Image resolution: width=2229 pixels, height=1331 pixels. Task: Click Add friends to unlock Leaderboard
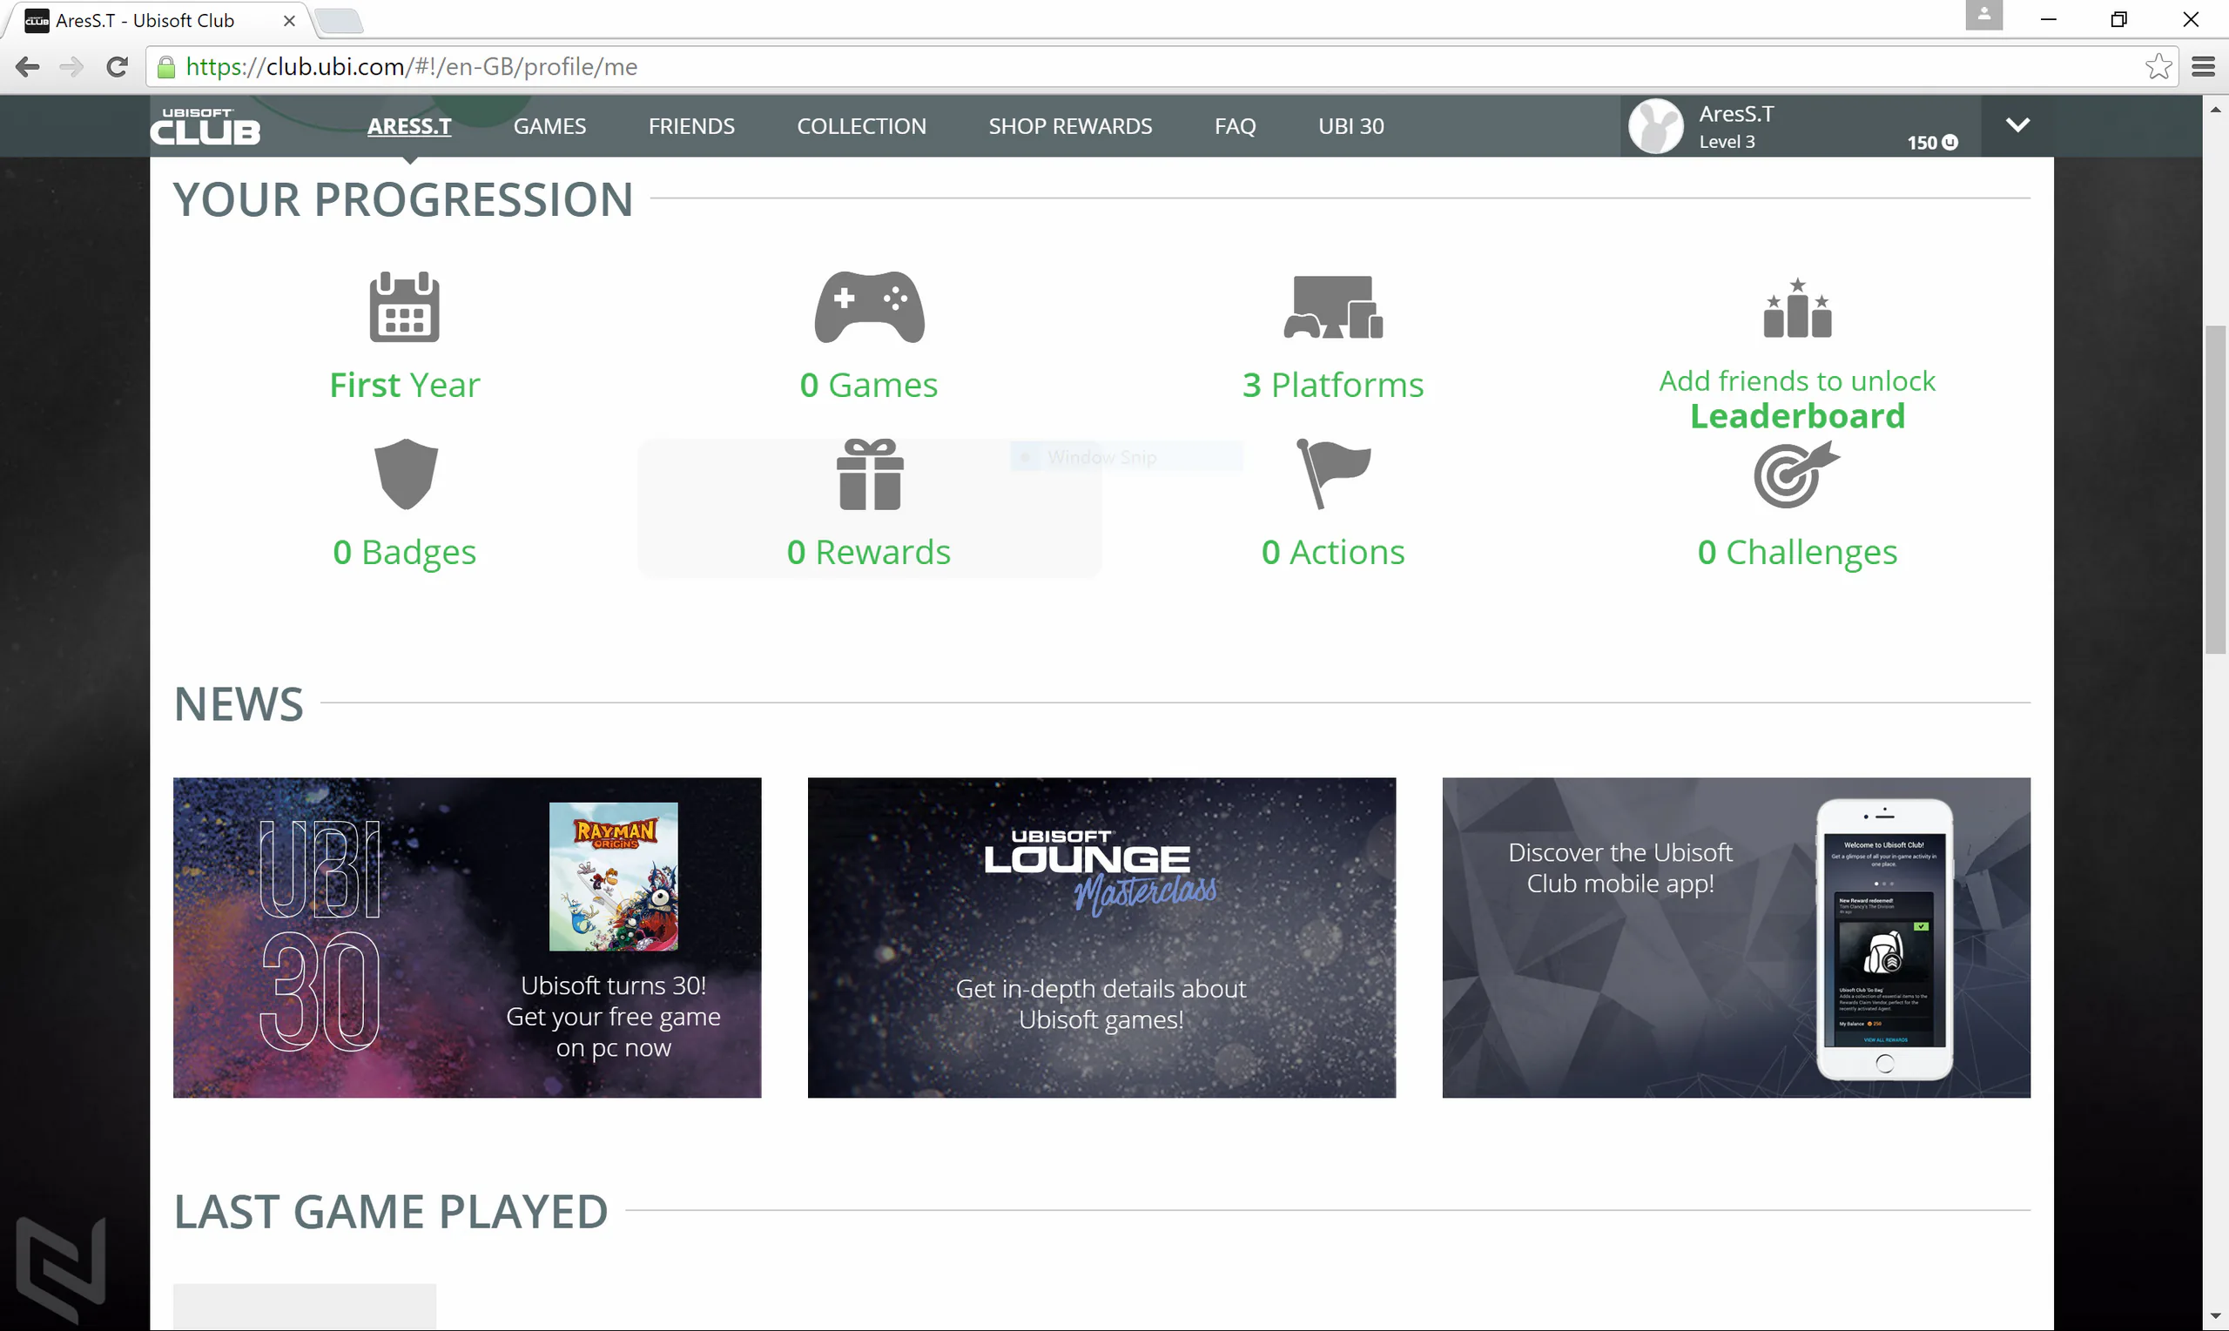(x=1797, y=398)
